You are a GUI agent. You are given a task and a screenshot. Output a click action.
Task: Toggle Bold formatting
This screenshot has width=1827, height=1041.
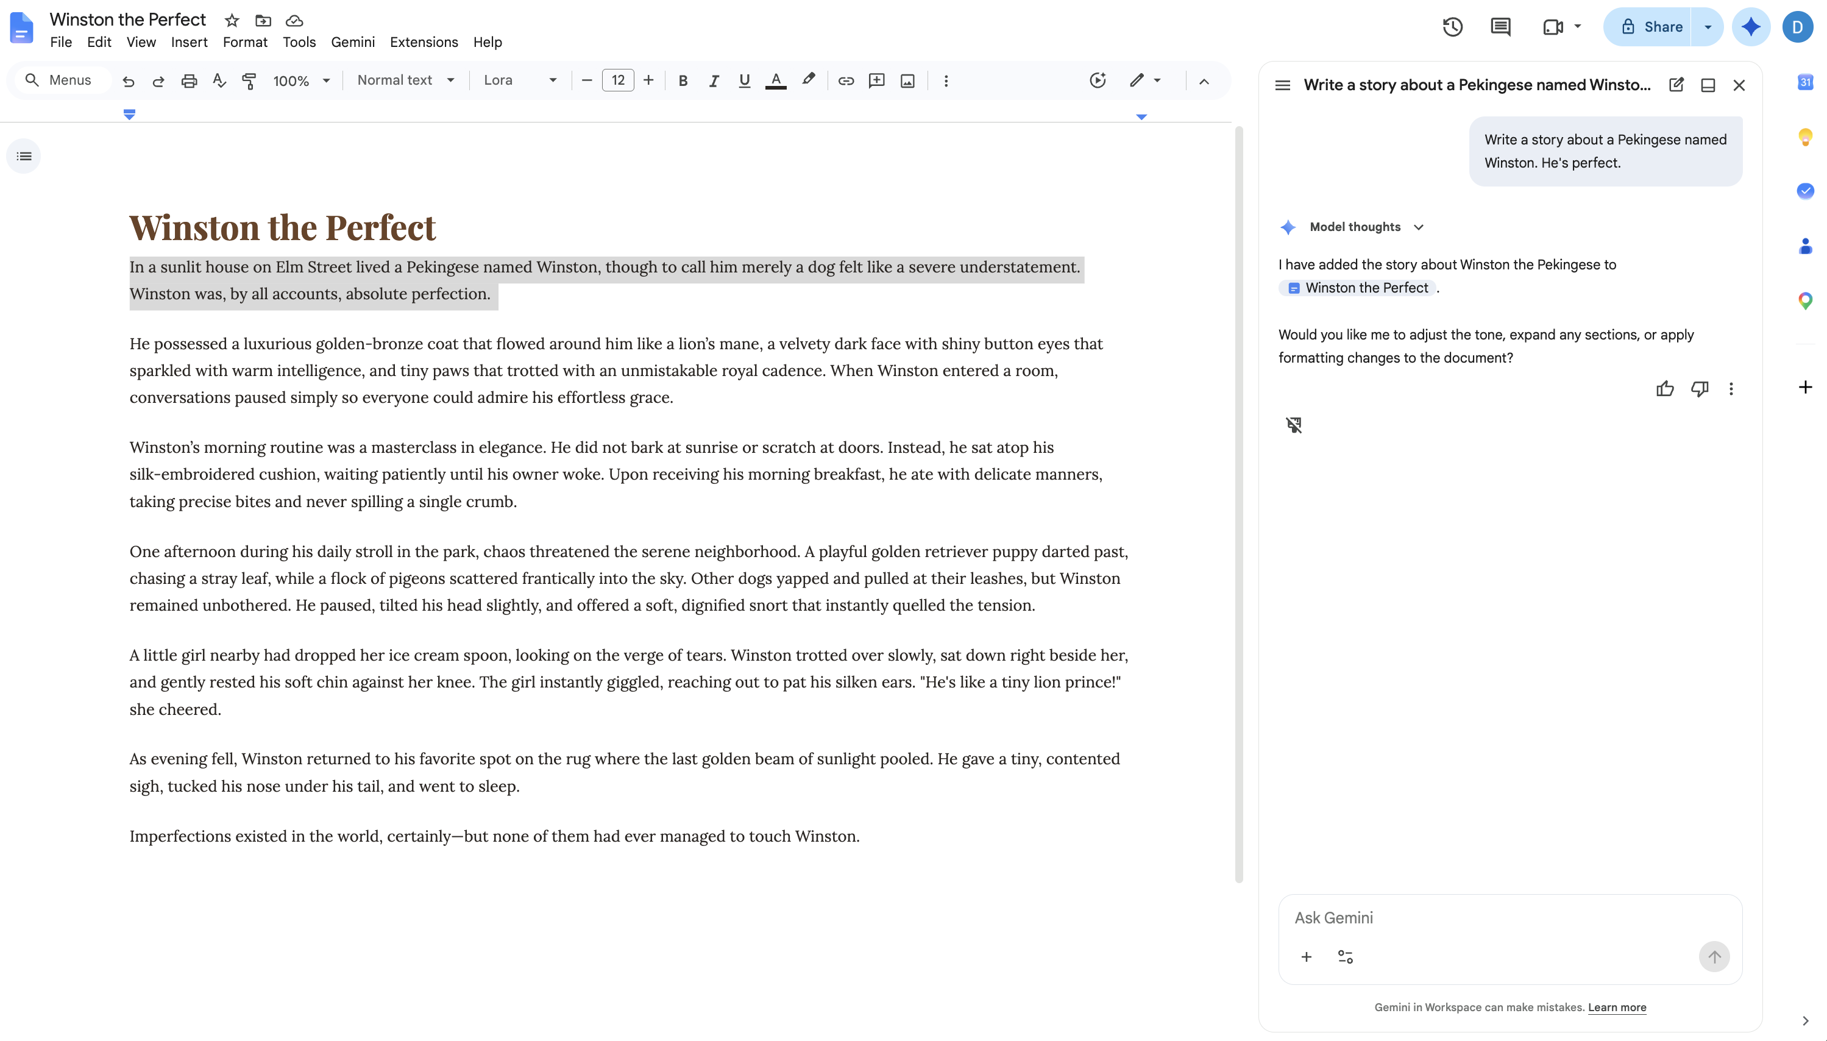coord(683,81)
